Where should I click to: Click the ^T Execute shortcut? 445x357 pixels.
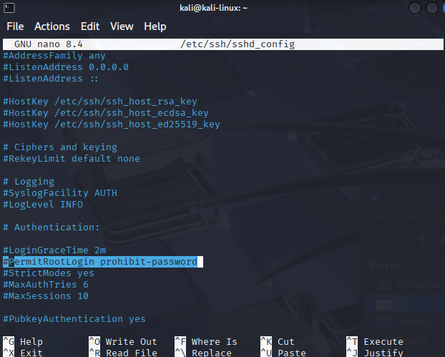(374, 342)
